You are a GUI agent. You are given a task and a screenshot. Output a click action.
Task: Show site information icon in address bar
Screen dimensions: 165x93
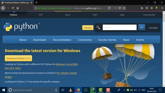pos(36,8)
